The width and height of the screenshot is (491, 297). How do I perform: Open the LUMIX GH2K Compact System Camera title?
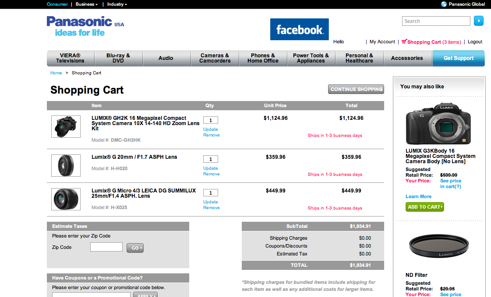tap(145, 123)
